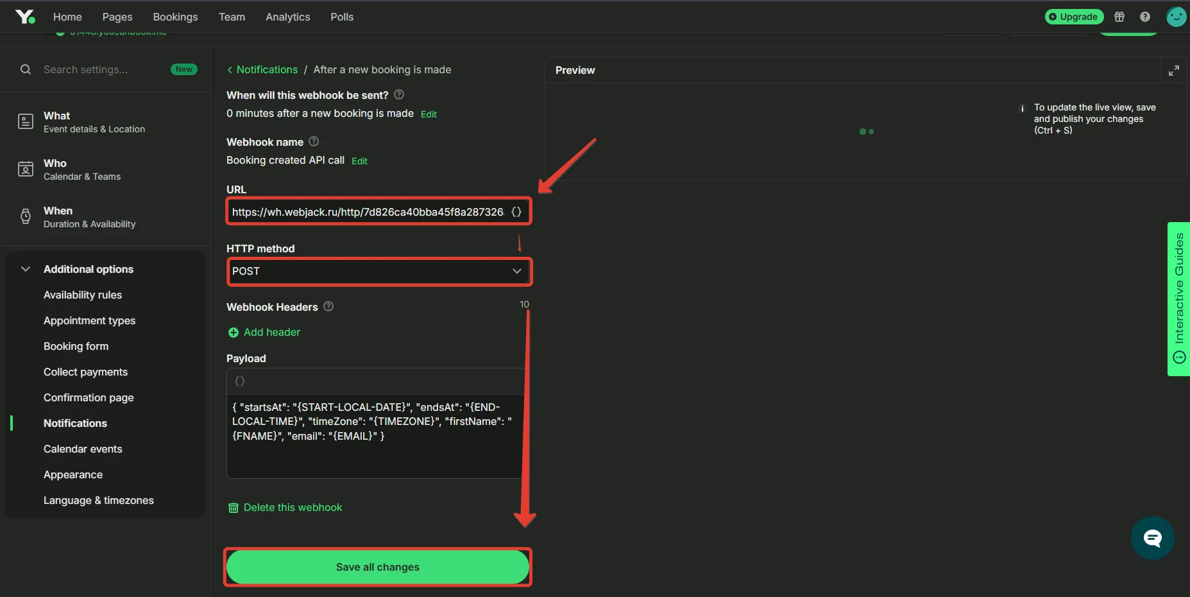Screen dimensions: 1190x597
Task: Edit the Webhook name
Action: [359, 161]
